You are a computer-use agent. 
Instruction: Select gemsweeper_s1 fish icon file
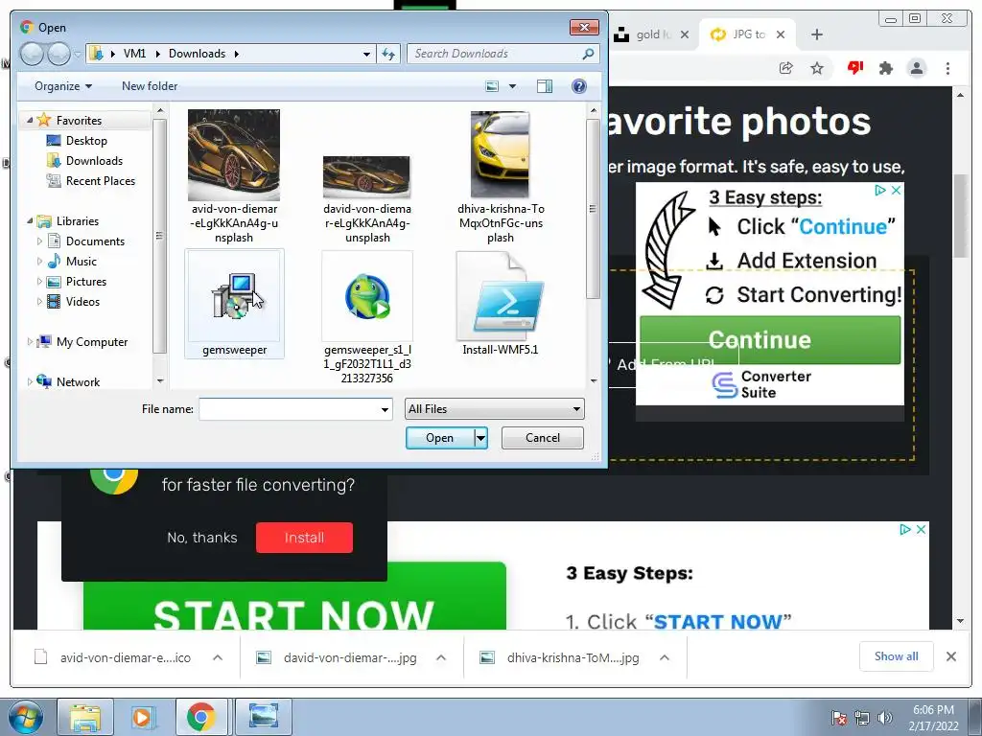pos(367,296)
